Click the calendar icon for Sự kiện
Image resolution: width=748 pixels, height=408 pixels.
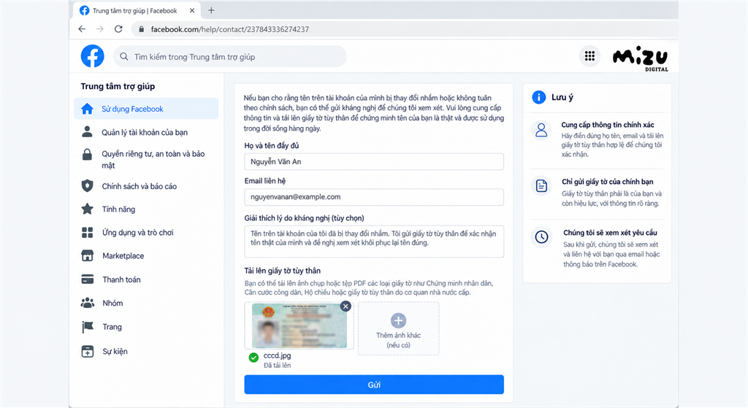pyautogui.click(x=88, y=351)
